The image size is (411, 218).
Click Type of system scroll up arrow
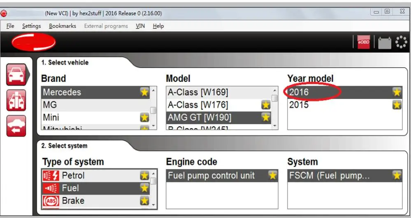[153, 174]
